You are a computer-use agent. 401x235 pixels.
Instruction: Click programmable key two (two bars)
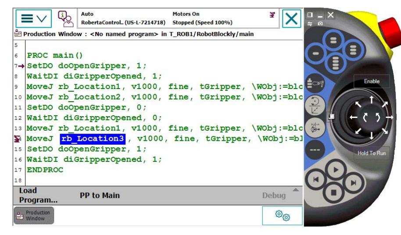[x=333, y=40]
